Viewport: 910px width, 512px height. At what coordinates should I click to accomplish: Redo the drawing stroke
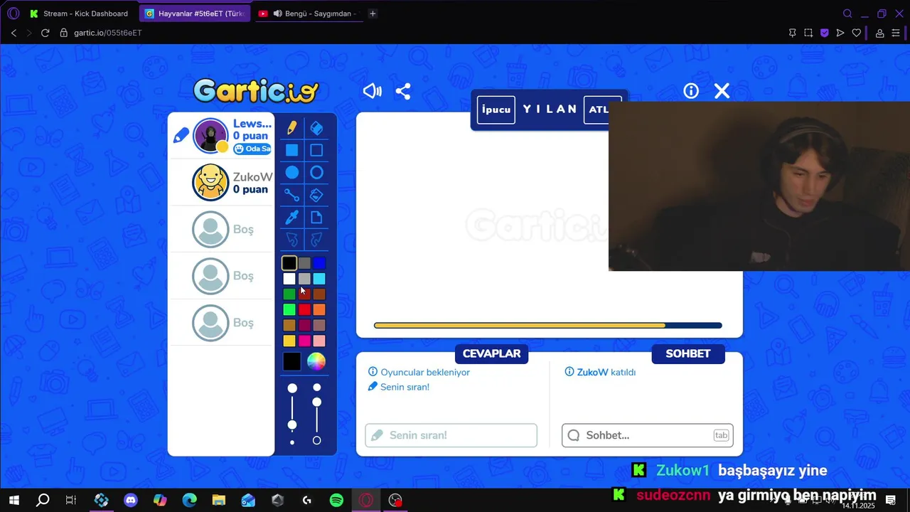click(316, 239)
